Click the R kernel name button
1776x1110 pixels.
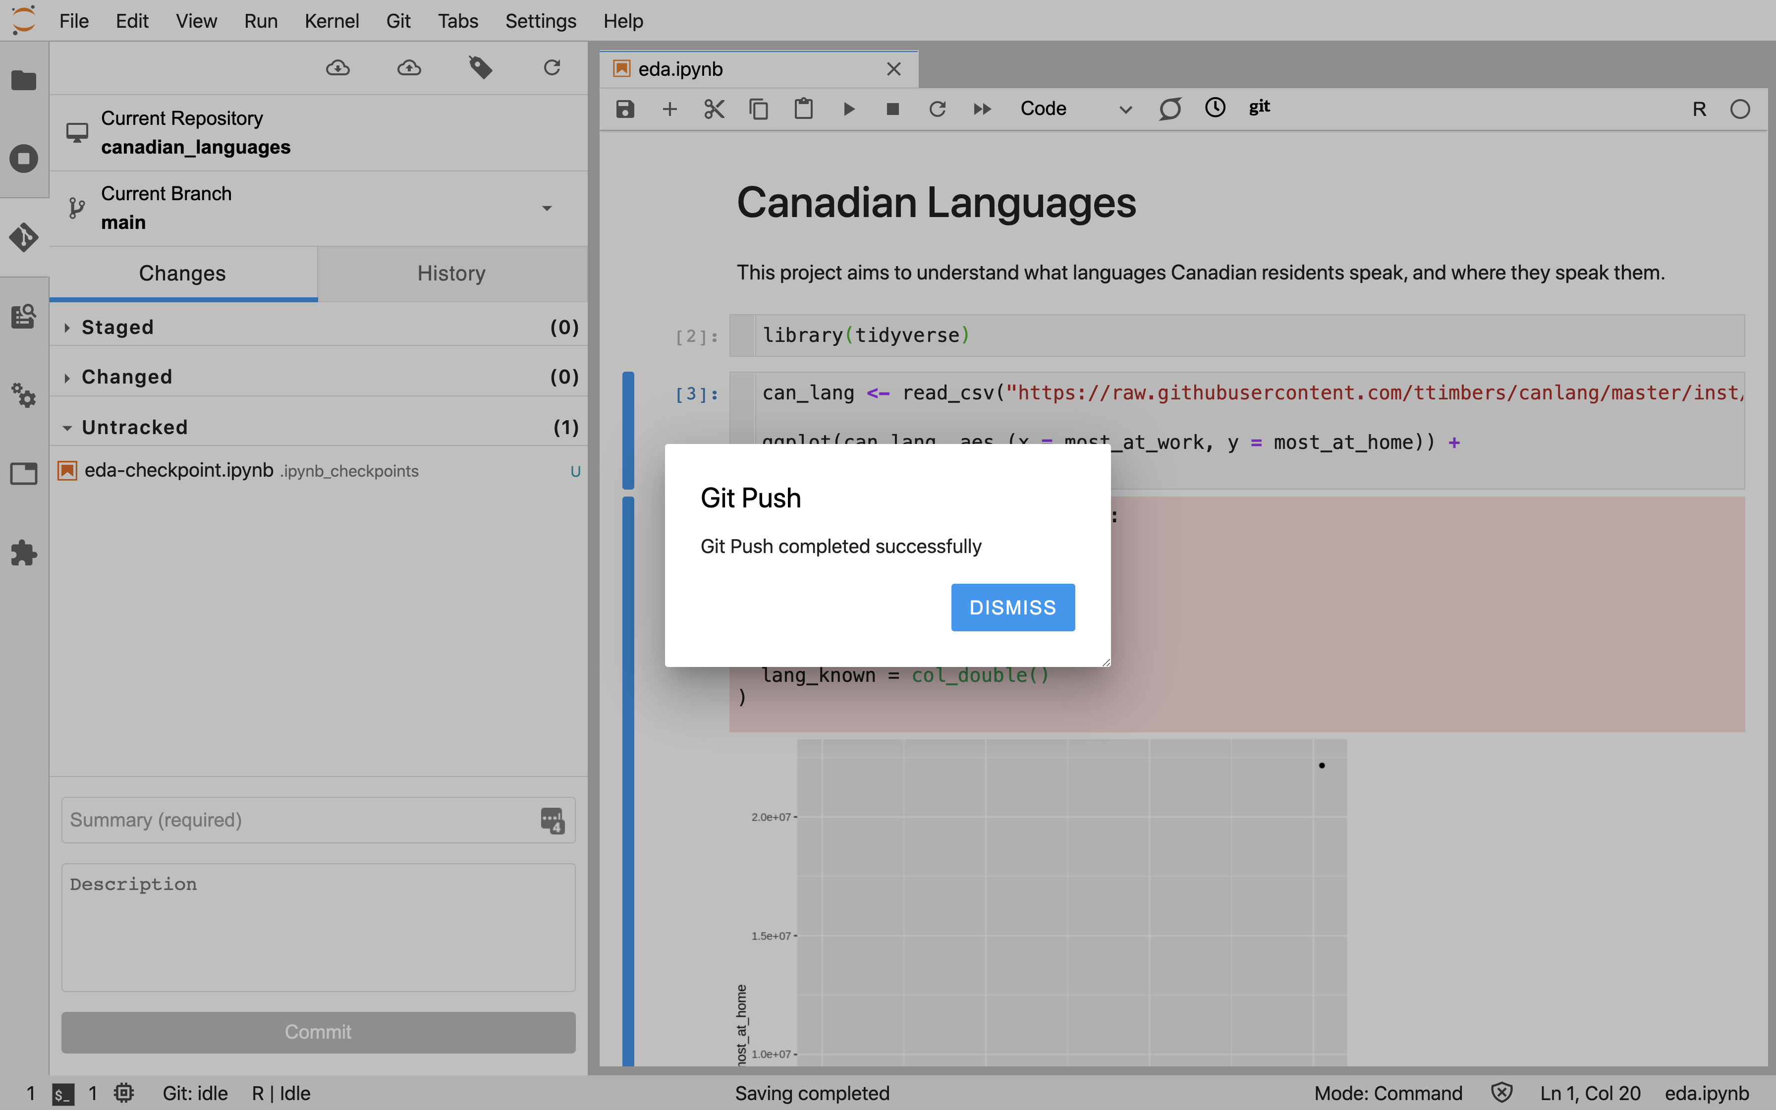point(1699,110)
